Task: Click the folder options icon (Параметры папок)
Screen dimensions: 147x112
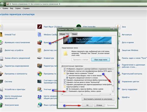Action: [x=40, y=66]
